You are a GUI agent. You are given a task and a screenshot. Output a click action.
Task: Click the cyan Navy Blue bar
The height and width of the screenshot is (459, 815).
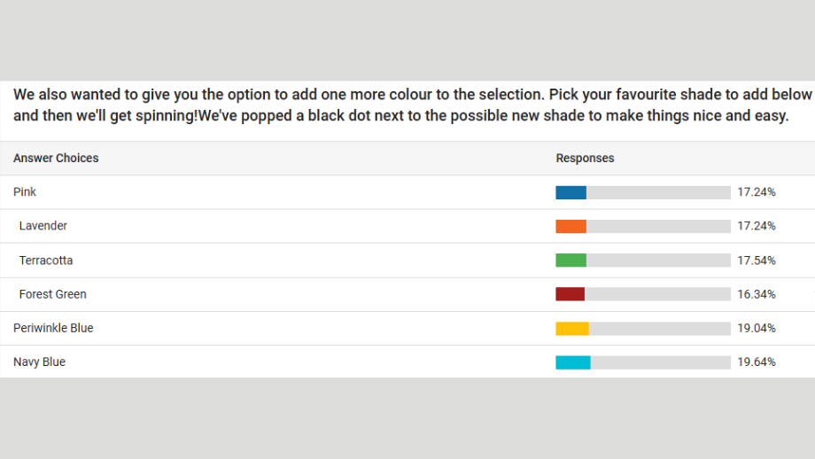(573, 362)
